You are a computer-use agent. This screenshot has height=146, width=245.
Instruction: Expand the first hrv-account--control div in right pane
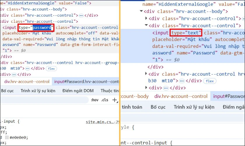146,18
